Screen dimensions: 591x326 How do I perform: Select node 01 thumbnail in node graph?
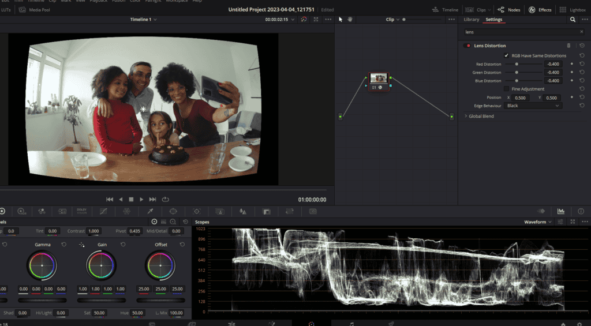pyautogui.click(x=379, y=78)
